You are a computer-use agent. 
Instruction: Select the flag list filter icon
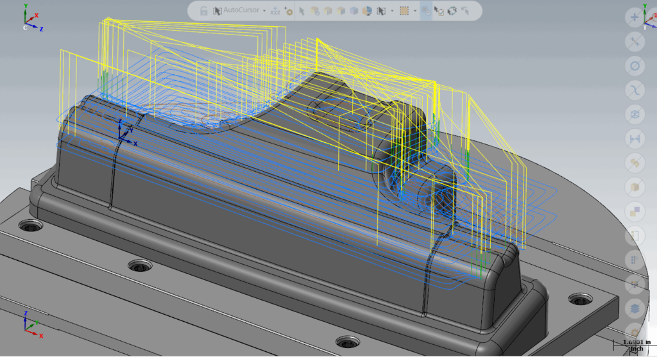(635, 260)
